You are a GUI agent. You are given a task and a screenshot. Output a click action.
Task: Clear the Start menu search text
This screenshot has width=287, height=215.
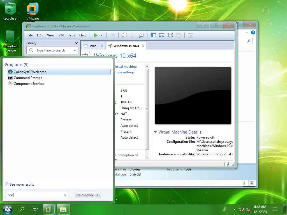point(65,195)
